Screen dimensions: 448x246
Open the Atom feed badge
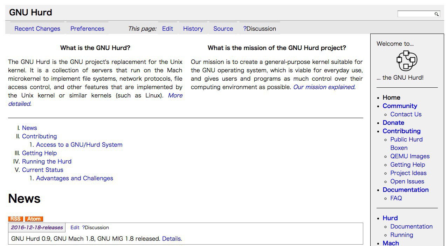point(34,219)
